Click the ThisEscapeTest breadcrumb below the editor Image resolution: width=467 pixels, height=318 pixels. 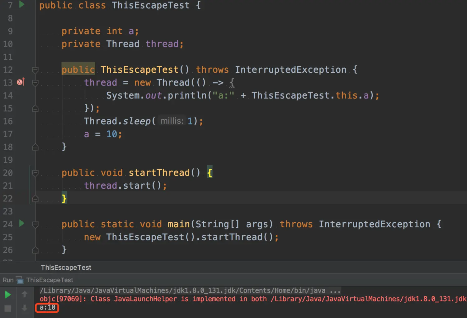pyautogui.click(x=66, y=267)
